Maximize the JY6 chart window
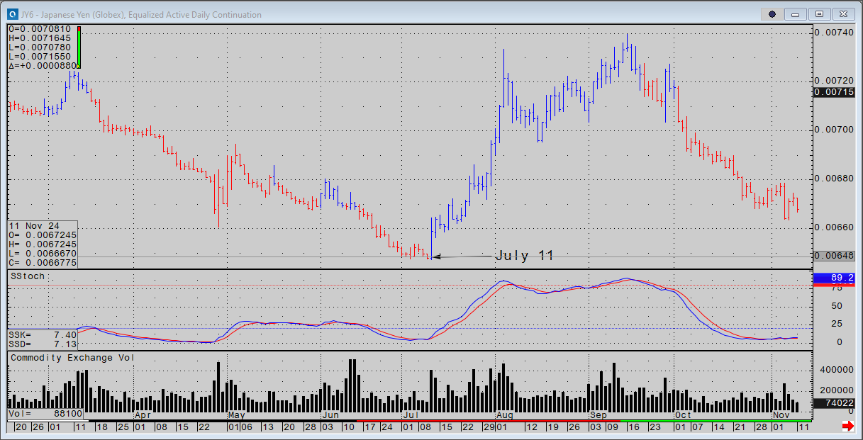863x440 pixels. 819,14
